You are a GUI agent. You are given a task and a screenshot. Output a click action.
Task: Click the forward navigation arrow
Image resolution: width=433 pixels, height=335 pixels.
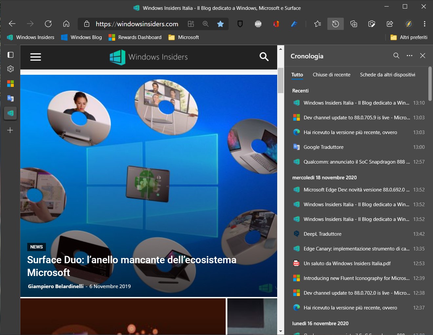[x=30, y=24]
